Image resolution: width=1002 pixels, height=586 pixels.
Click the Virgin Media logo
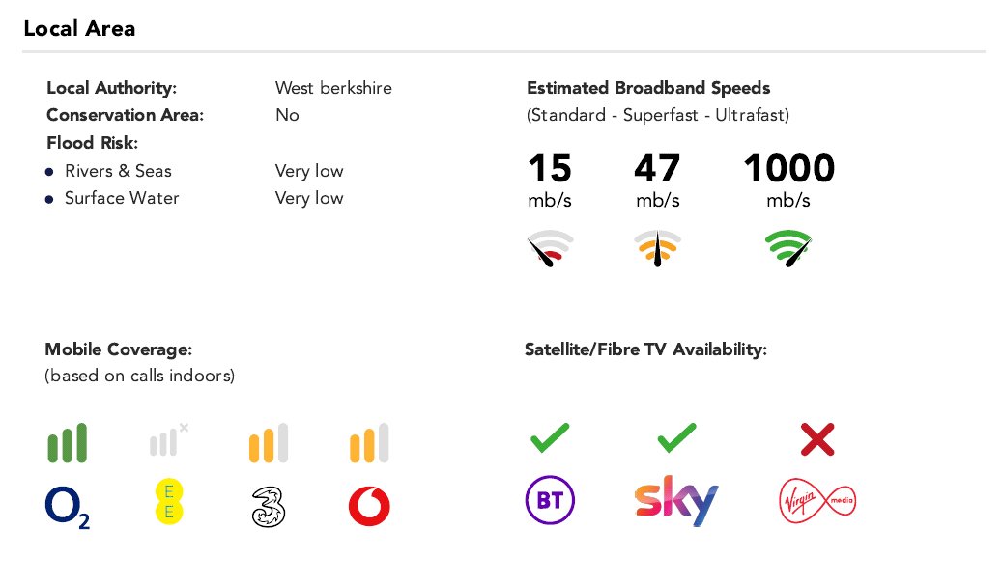tap(817, 501)
